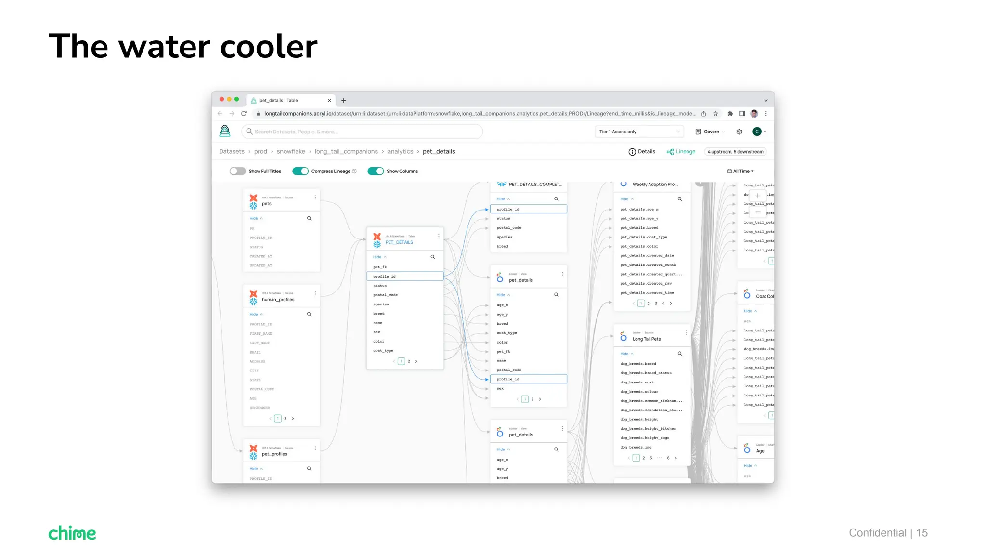Switch to the Details tab
This screenshot has height=555, width=986.
[642, 152]
